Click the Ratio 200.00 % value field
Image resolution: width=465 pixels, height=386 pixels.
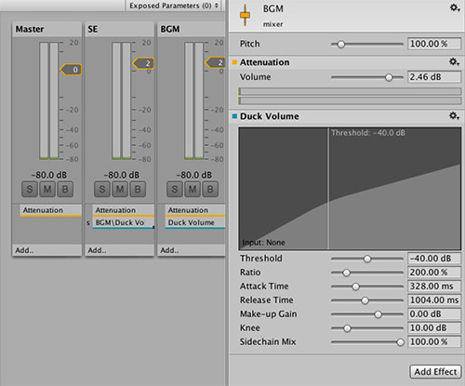click(x=434, y=273)
